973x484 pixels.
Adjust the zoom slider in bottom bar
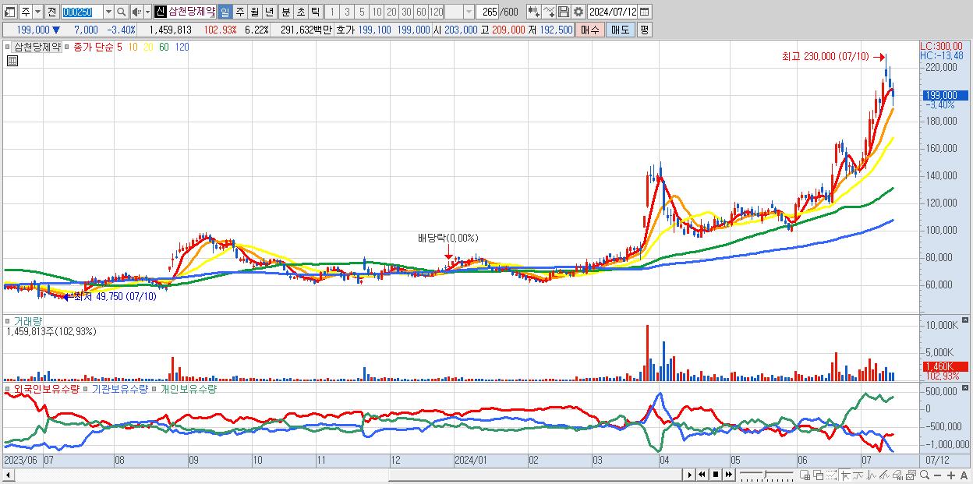pos(766,475)
